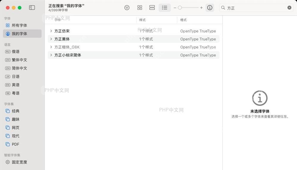Expand the 方正仿宋 font family
The width and height of the screenshot is (297, 170).
pos(51,31)
